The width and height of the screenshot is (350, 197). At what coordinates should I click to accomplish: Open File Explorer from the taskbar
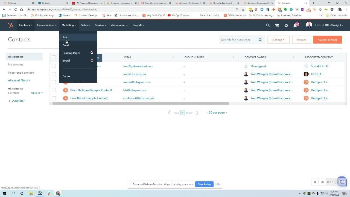(31, 193)
